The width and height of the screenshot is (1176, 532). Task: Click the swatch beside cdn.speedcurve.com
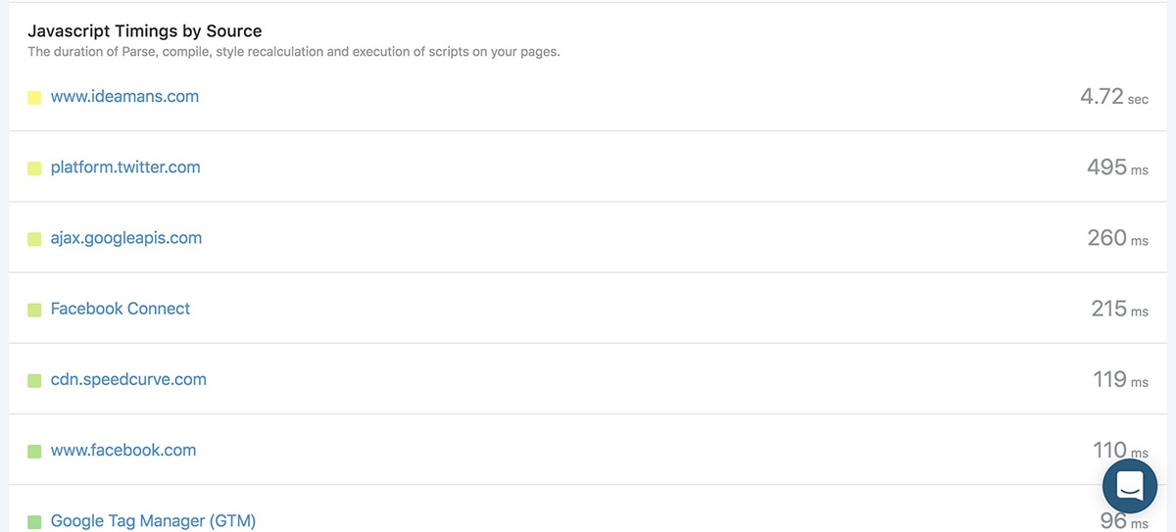coord(34,380)
